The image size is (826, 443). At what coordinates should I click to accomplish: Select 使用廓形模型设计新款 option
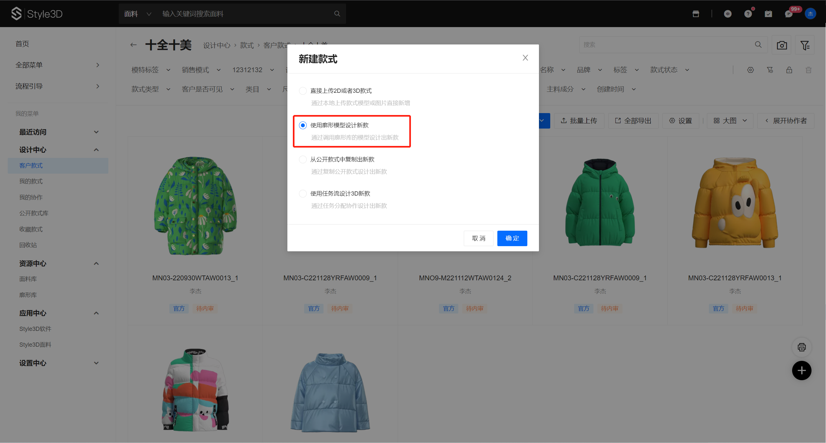(303, 125)
